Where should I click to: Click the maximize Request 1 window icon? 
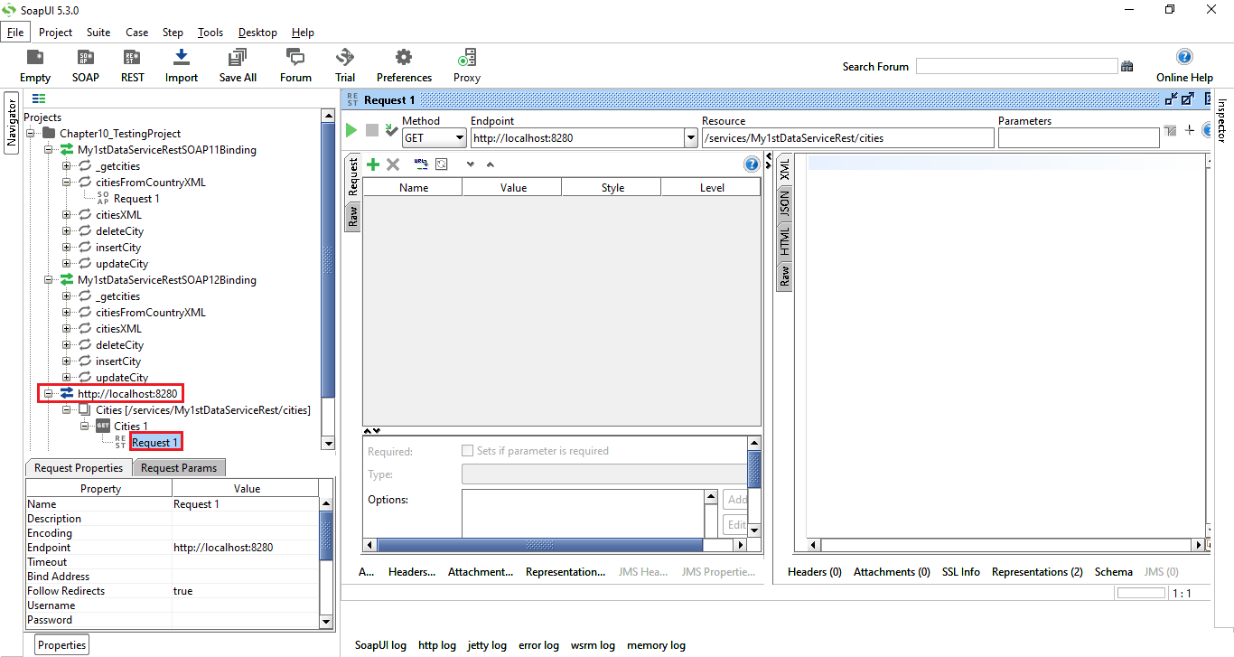pos(1188,99)
